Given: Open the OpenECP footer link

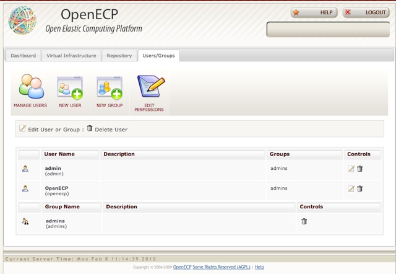Looking at the screenshot, I should tap(182, 267).
